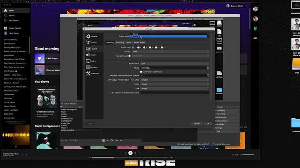Select Audio Track 1 radio button
The height and width of the screenshot is (168, 300).
pos(133,48)
